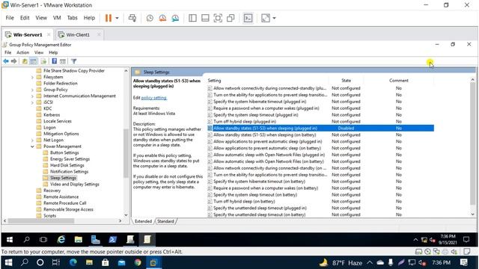Open Server Manager in guest taskbar

(x=95, y=240)
